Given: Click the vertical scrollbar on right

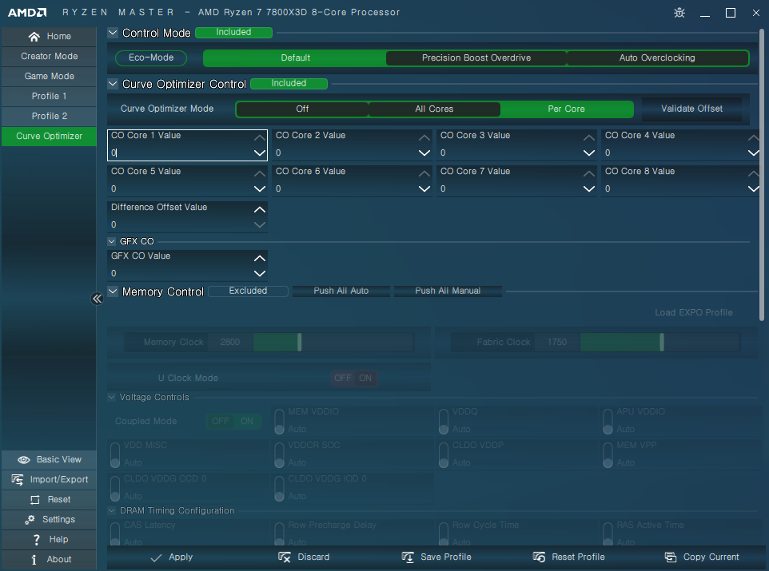Looking at the screenshot, I should tap(762, 175).
